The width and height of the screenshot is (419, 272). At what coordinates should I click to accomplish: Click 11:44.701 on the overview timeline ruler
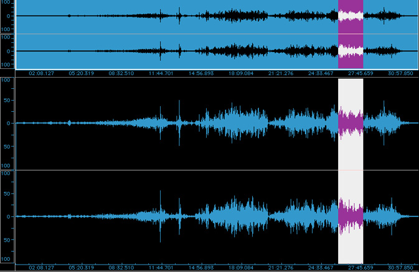[x=161, y=73]
